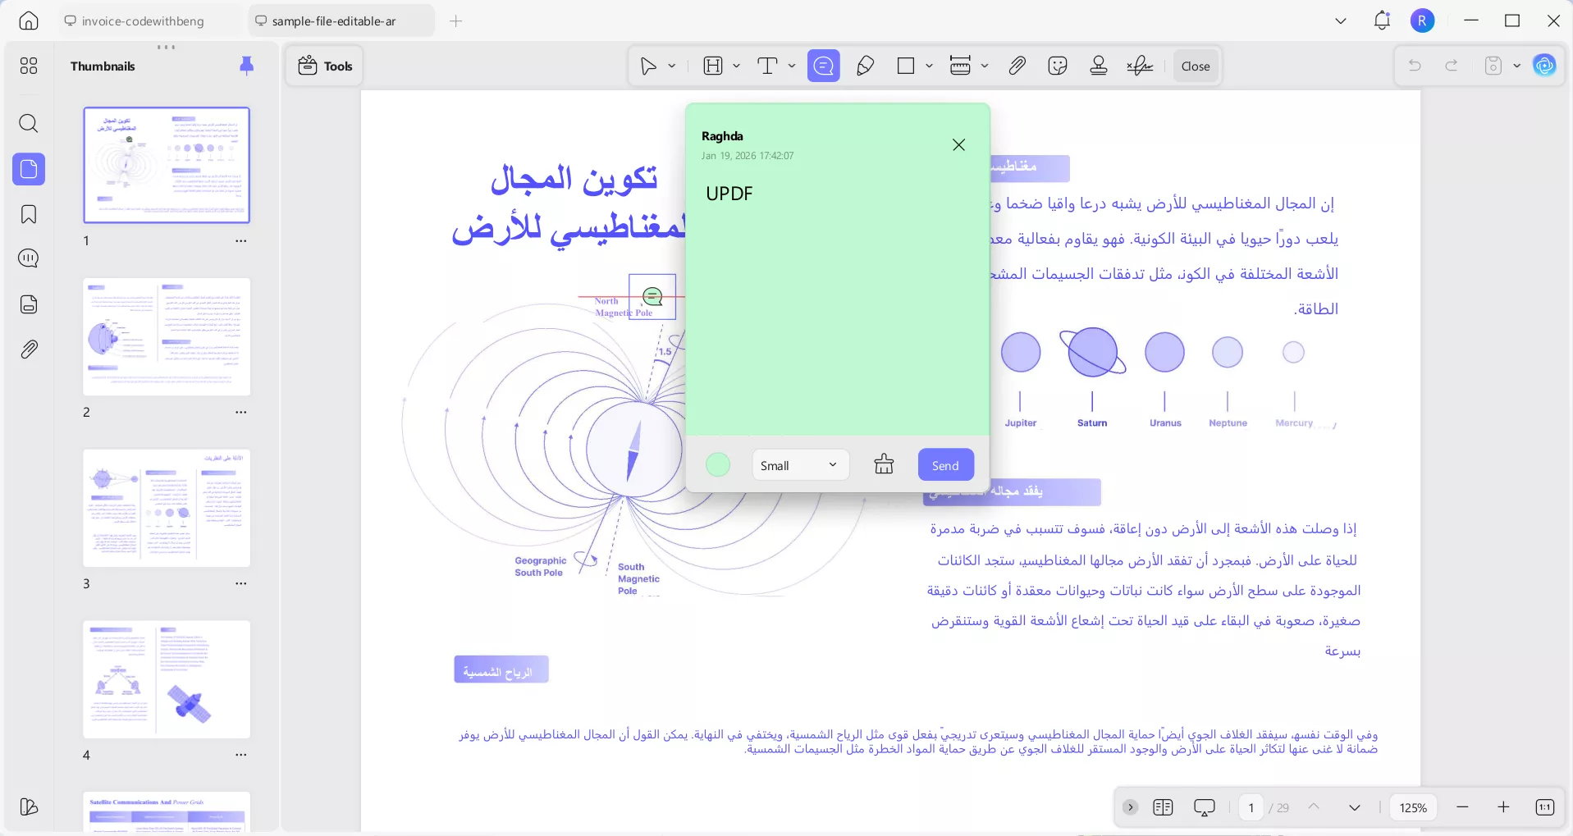
Task: Open the attachment paperclip tool
Action: [1017, 66]
